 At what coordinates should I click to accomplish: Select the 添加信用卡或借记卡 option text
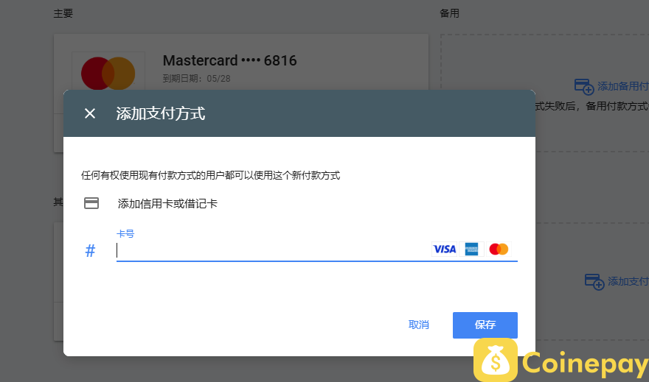pos(167,204)
